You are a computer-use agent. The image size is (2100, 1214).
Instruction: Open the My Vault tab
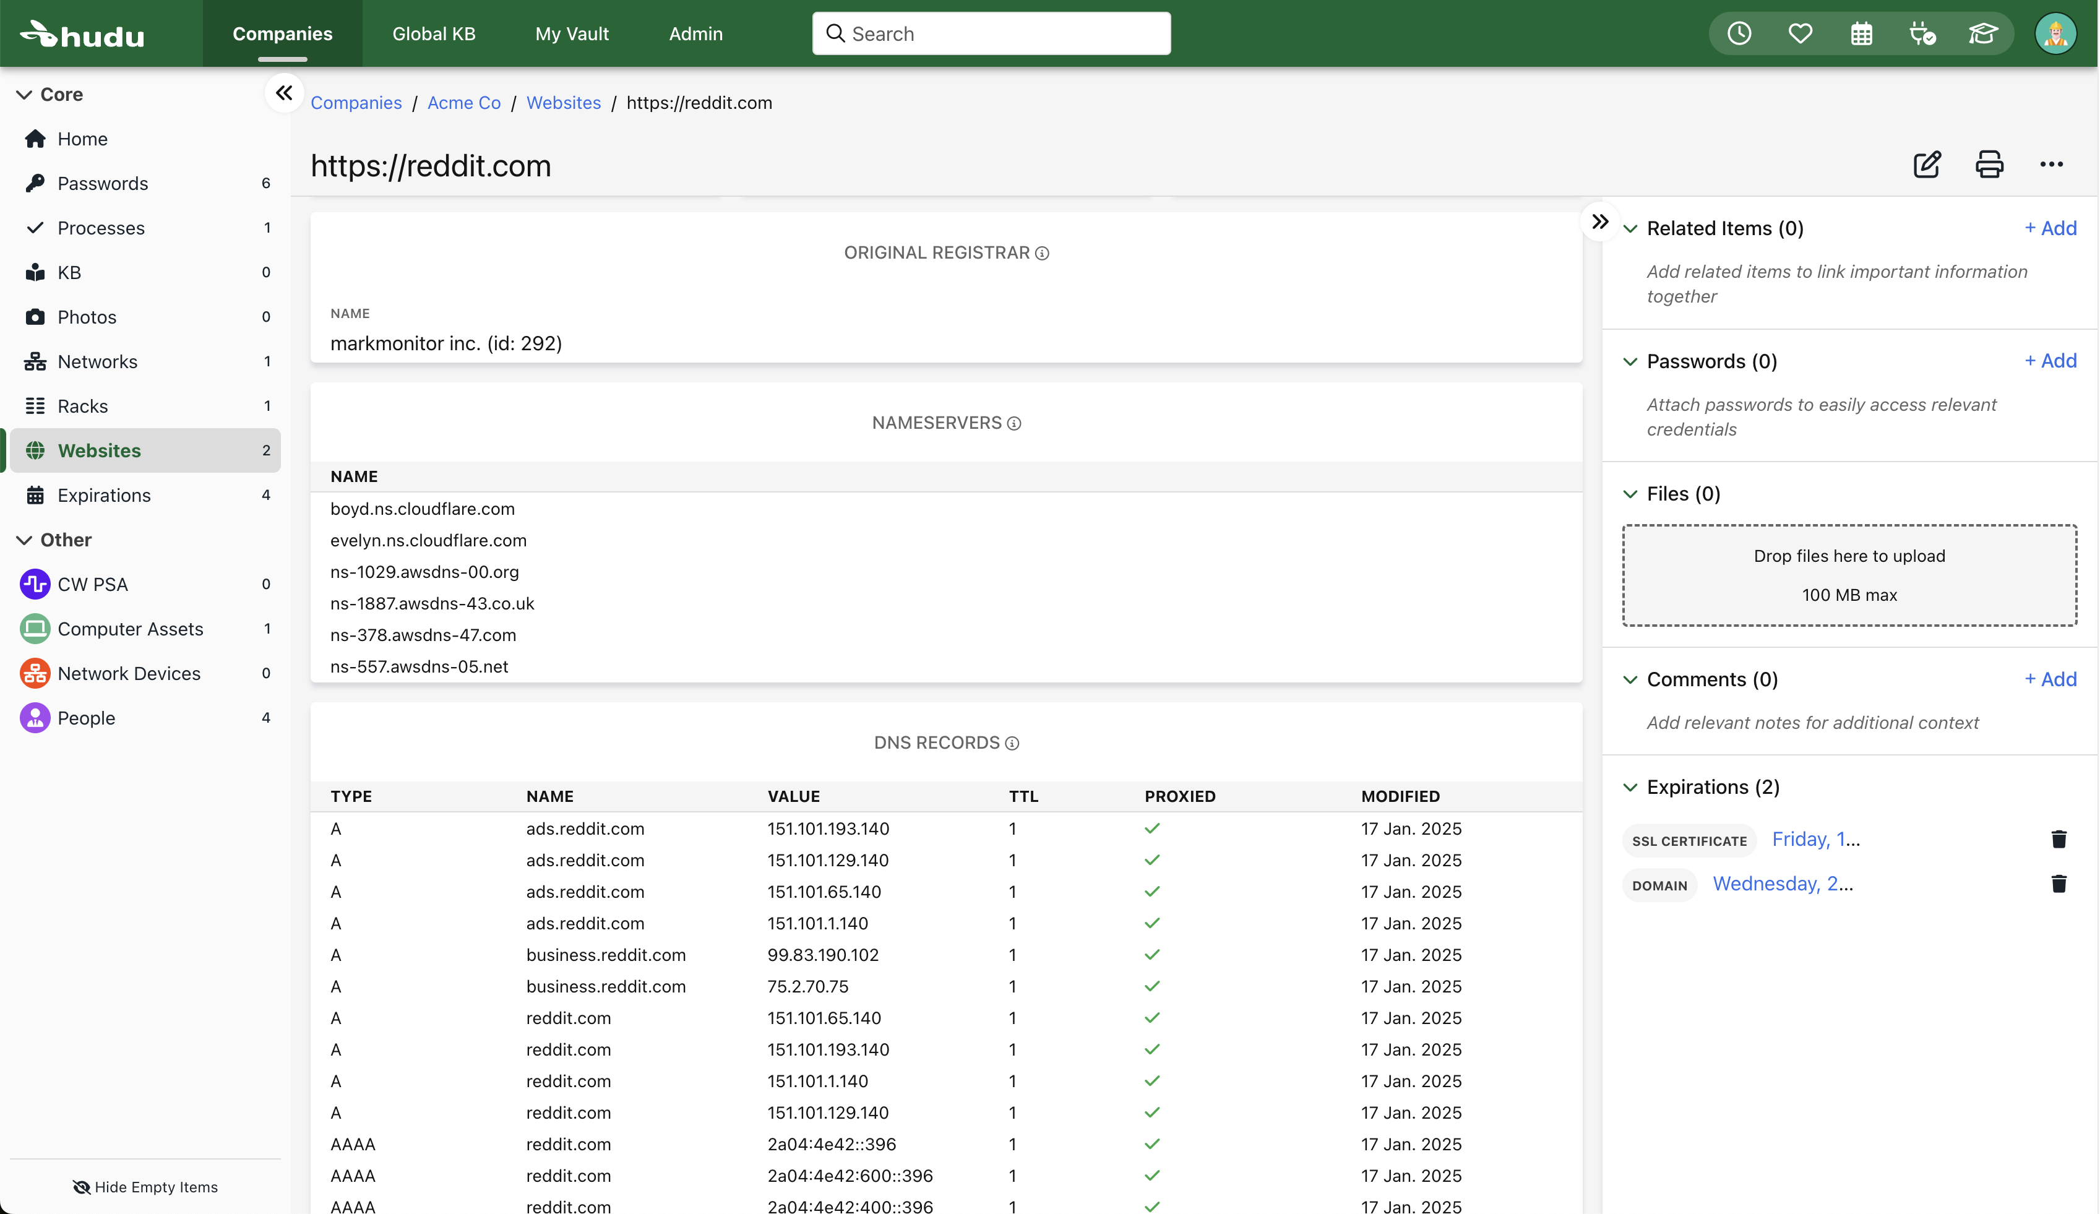(572, 33)
